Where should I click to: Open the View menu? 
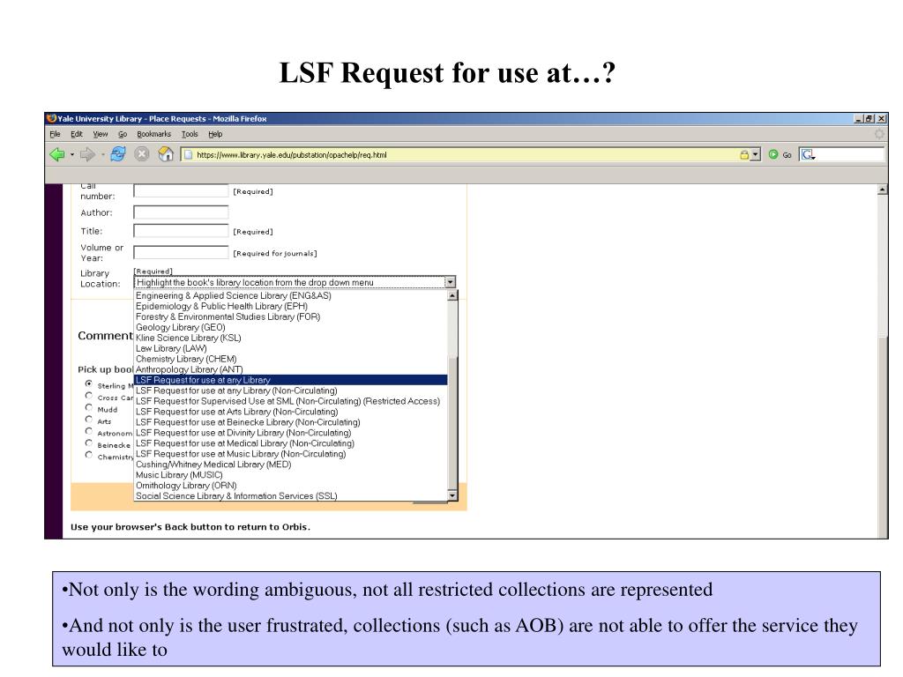[x=101, y=134]
